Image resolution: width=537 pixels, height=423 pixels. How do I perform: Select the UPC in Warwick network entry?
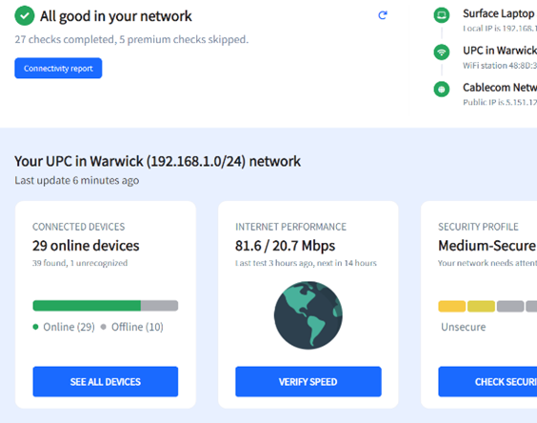500,50
